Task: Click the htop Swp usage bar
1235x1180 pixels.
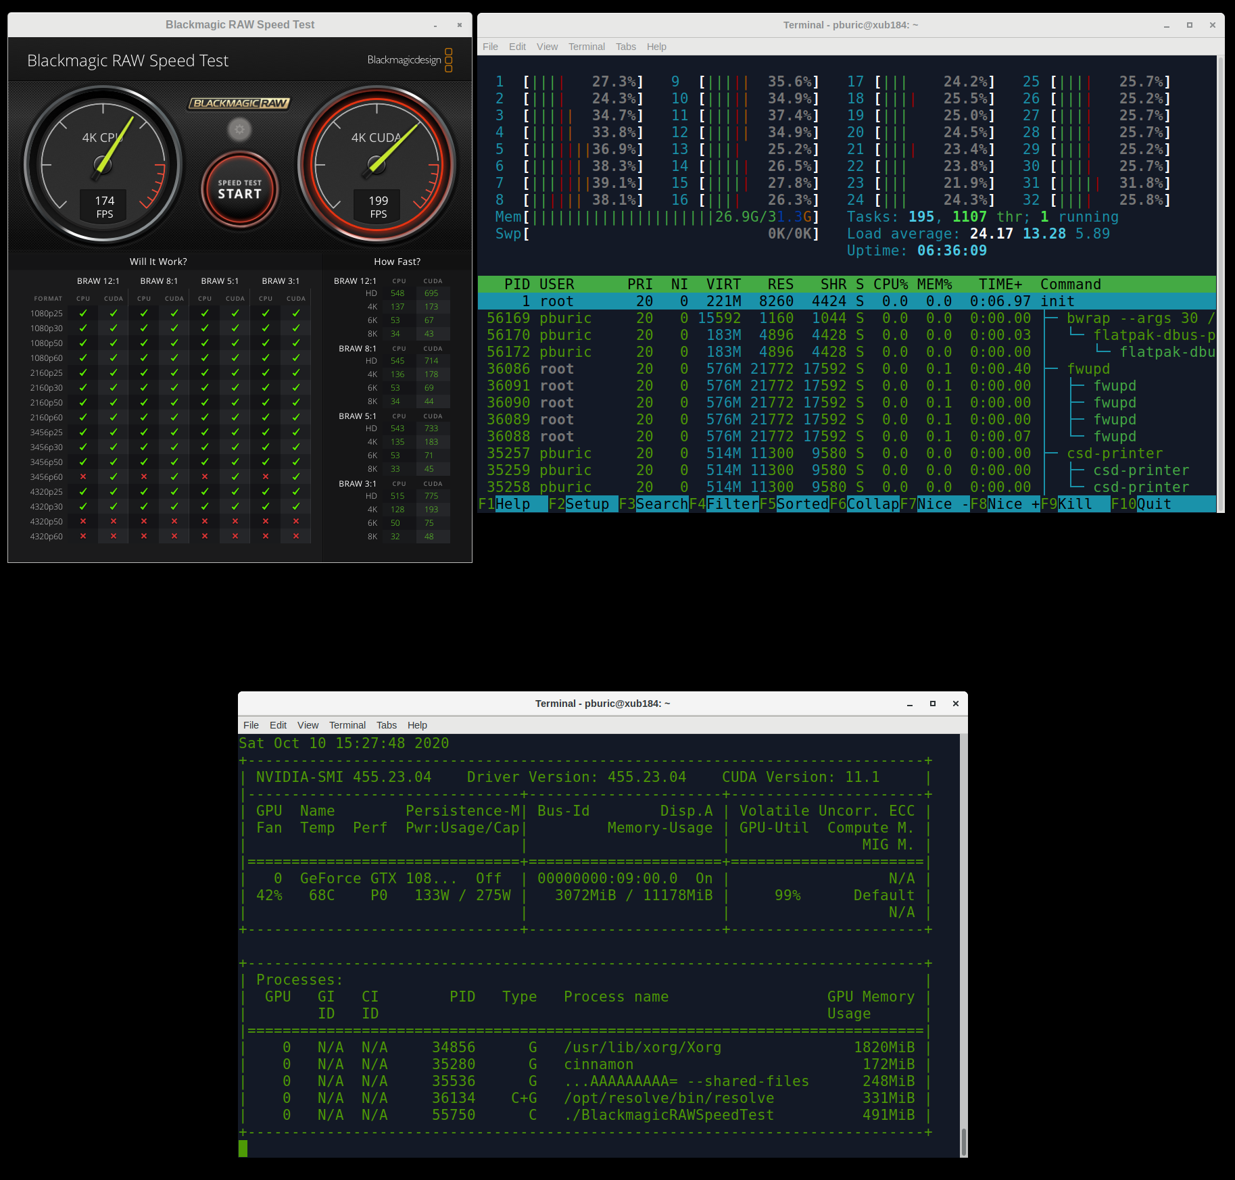Action: click(657, 234)
